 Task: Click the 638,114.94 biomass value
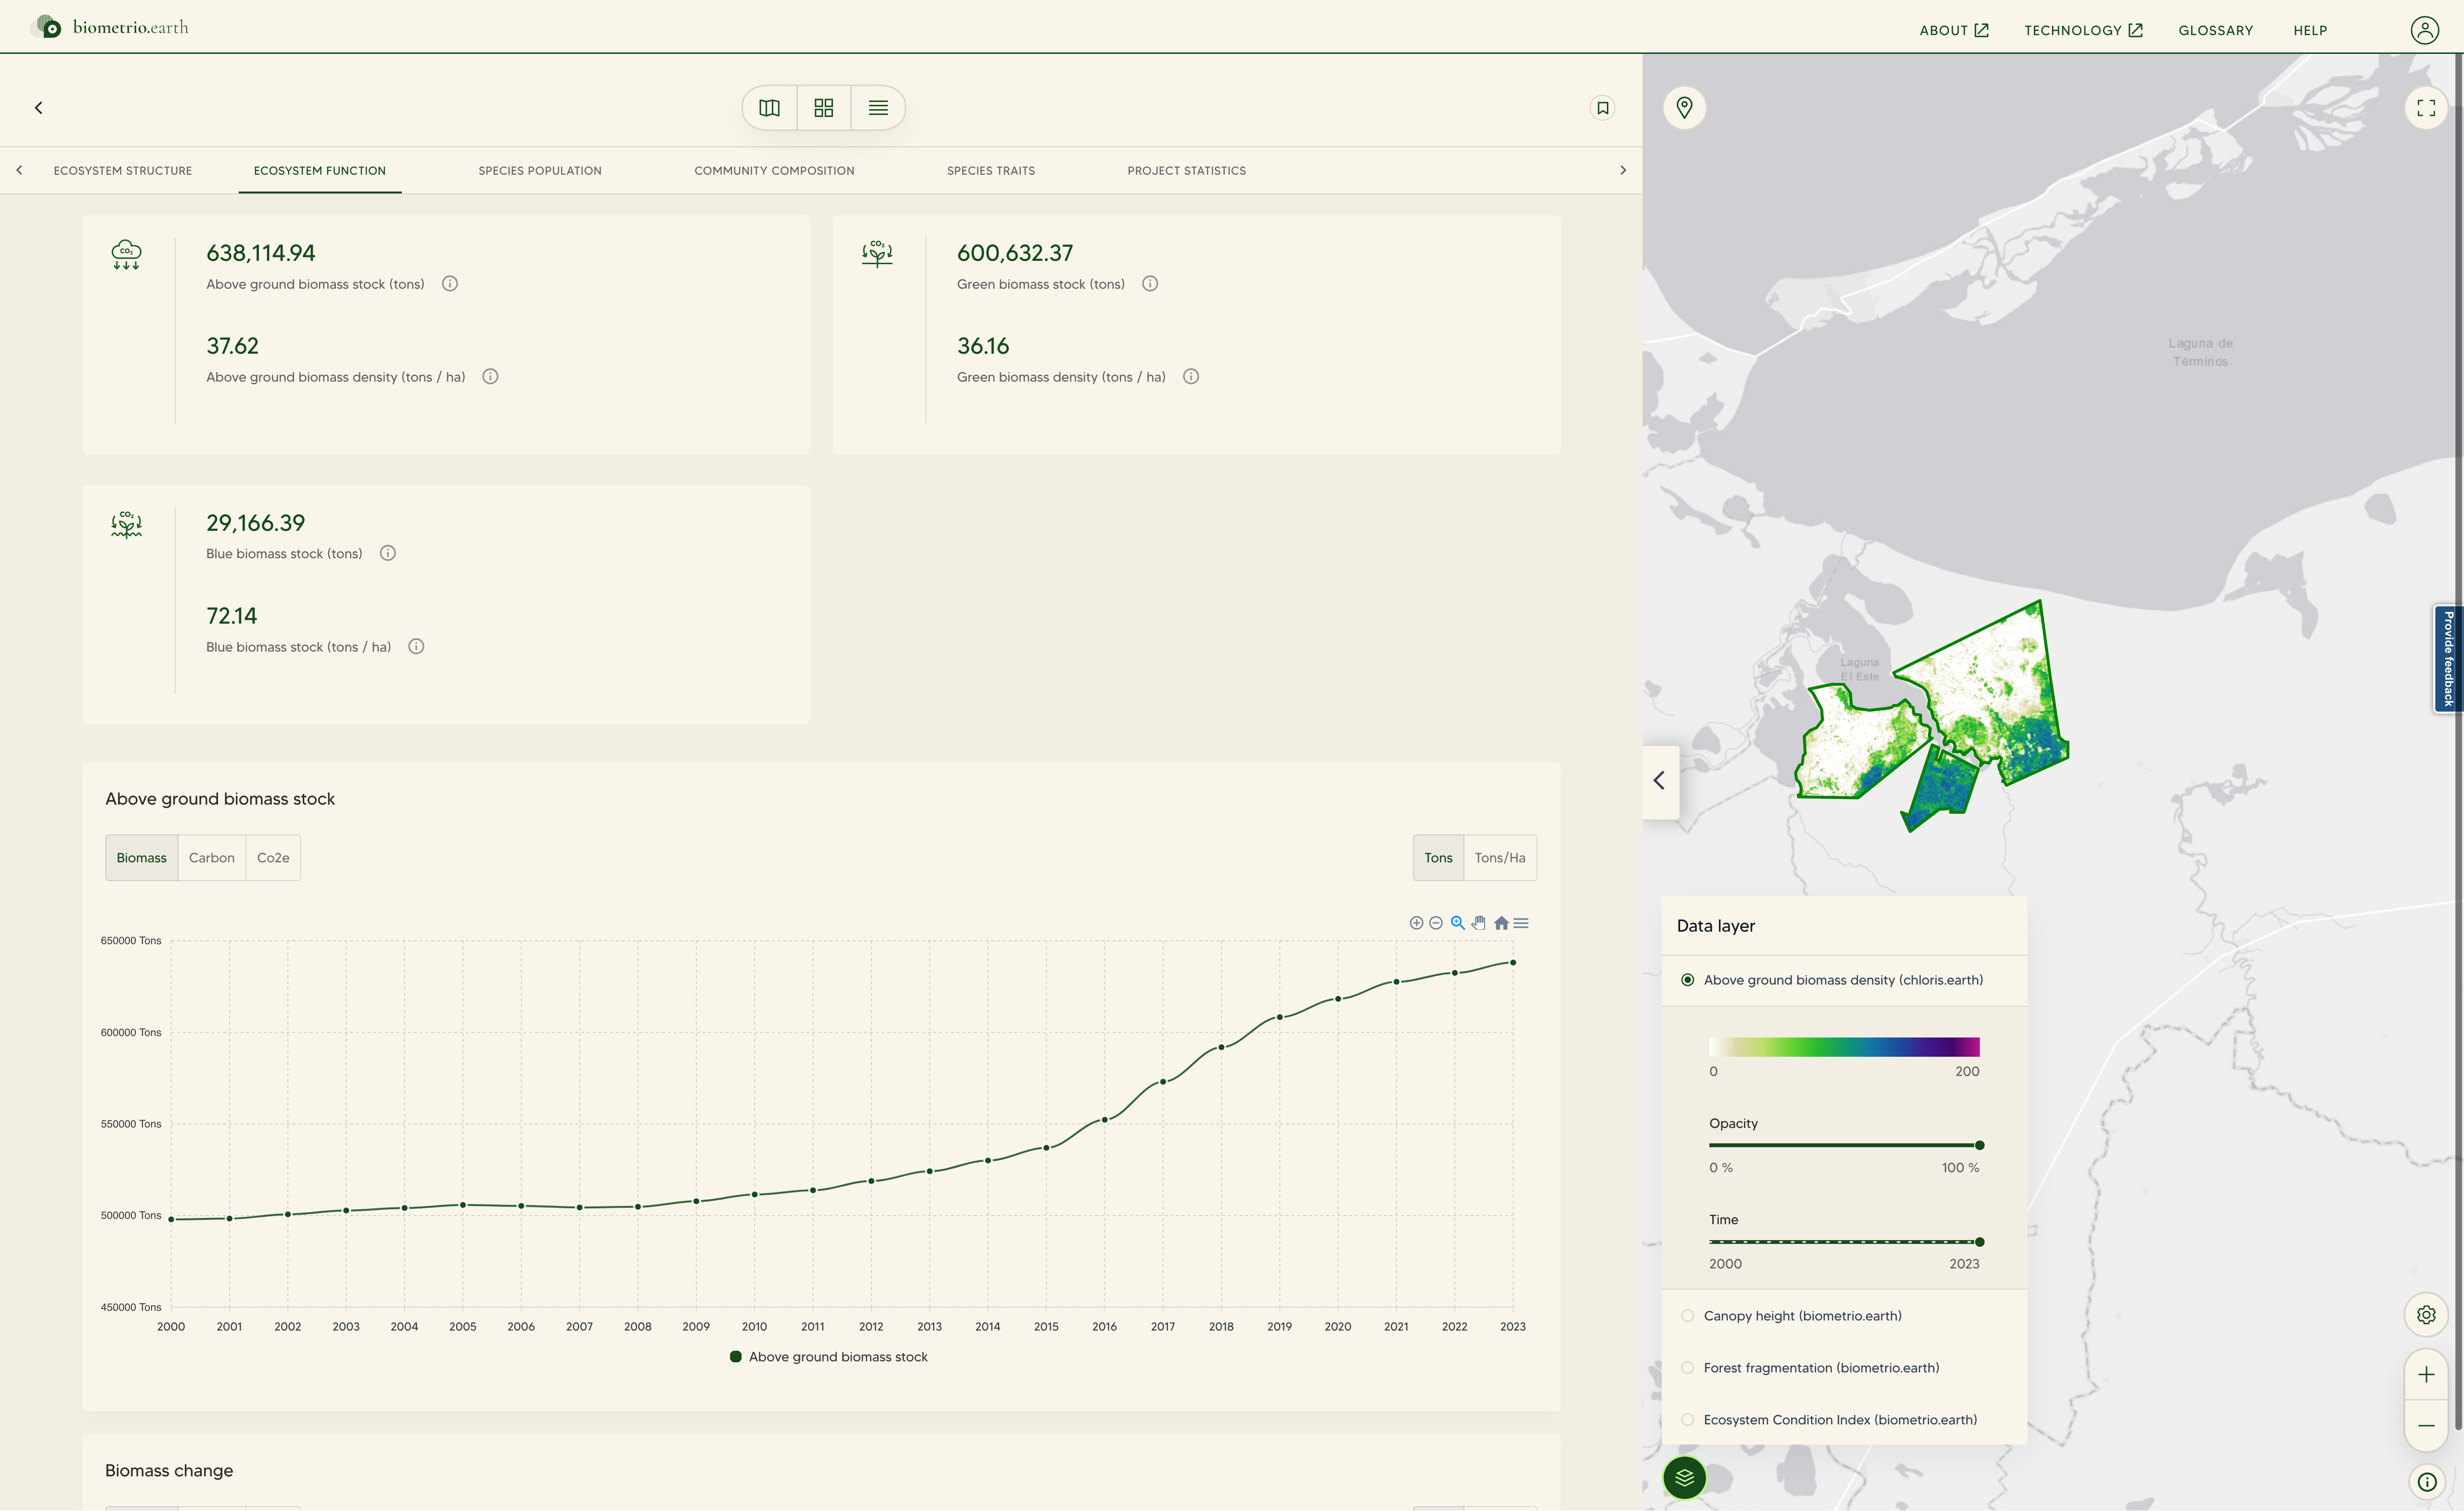tap(261, 253)
